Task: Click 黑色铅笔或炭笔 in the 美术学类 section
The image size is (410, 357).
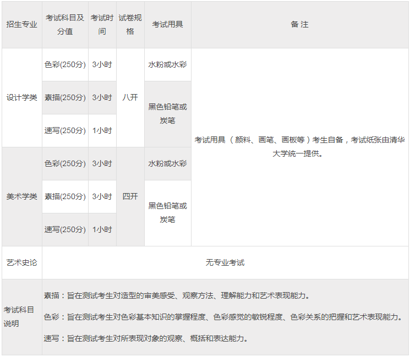Action: click(168, 213)
